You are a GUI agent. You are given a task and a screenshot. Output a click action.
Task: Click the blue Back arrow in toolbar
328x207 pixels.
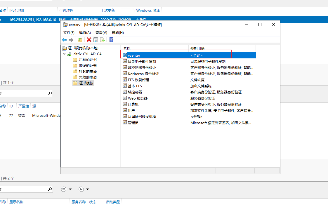64,40
